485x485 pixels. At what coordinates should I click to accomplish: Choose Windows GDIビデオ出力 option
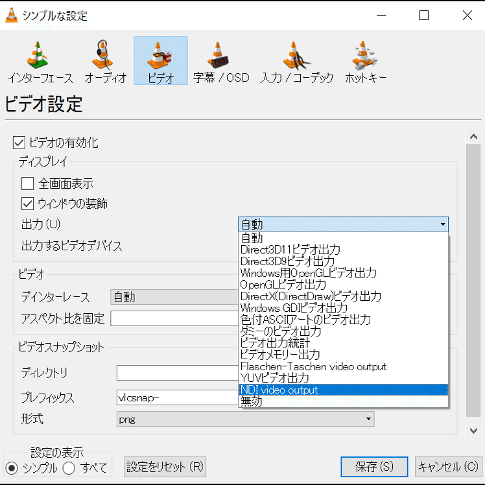coord(344,308)
